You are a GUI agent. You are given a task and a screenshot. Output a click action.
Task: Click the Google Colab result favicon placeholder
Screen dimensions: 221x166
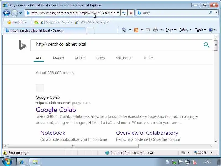pyautogui.click(x=40, y=88)
